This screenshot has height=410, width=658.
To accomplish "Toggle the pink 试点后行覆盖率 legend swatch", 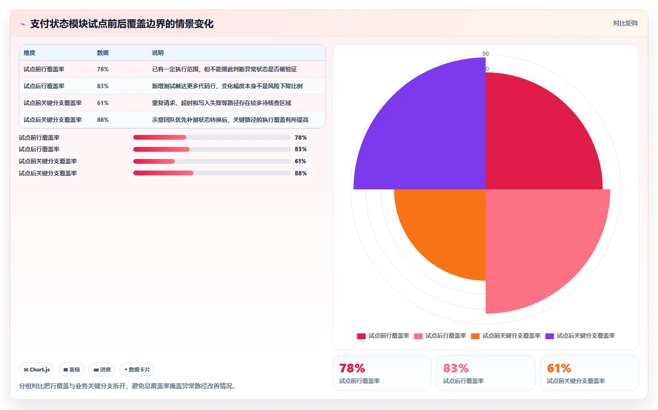I will pos(418,336).
